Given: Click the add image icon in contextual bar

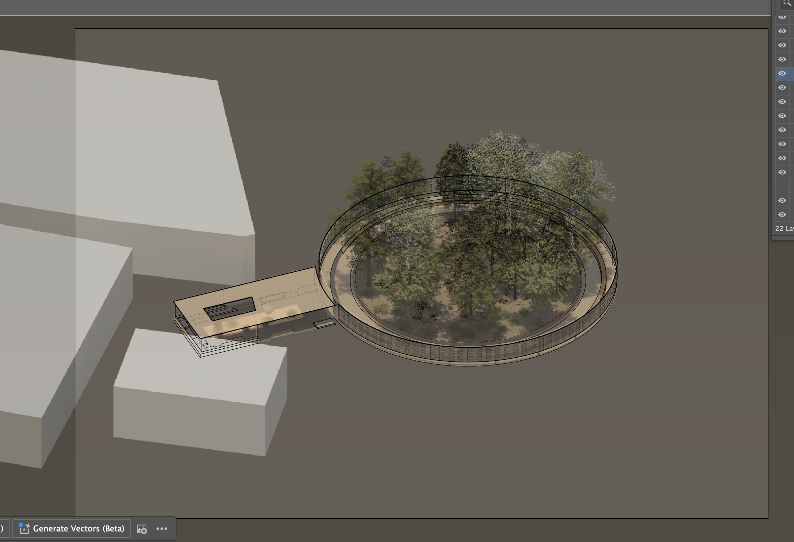Looking at the screenshot, I should coord(142,529).
